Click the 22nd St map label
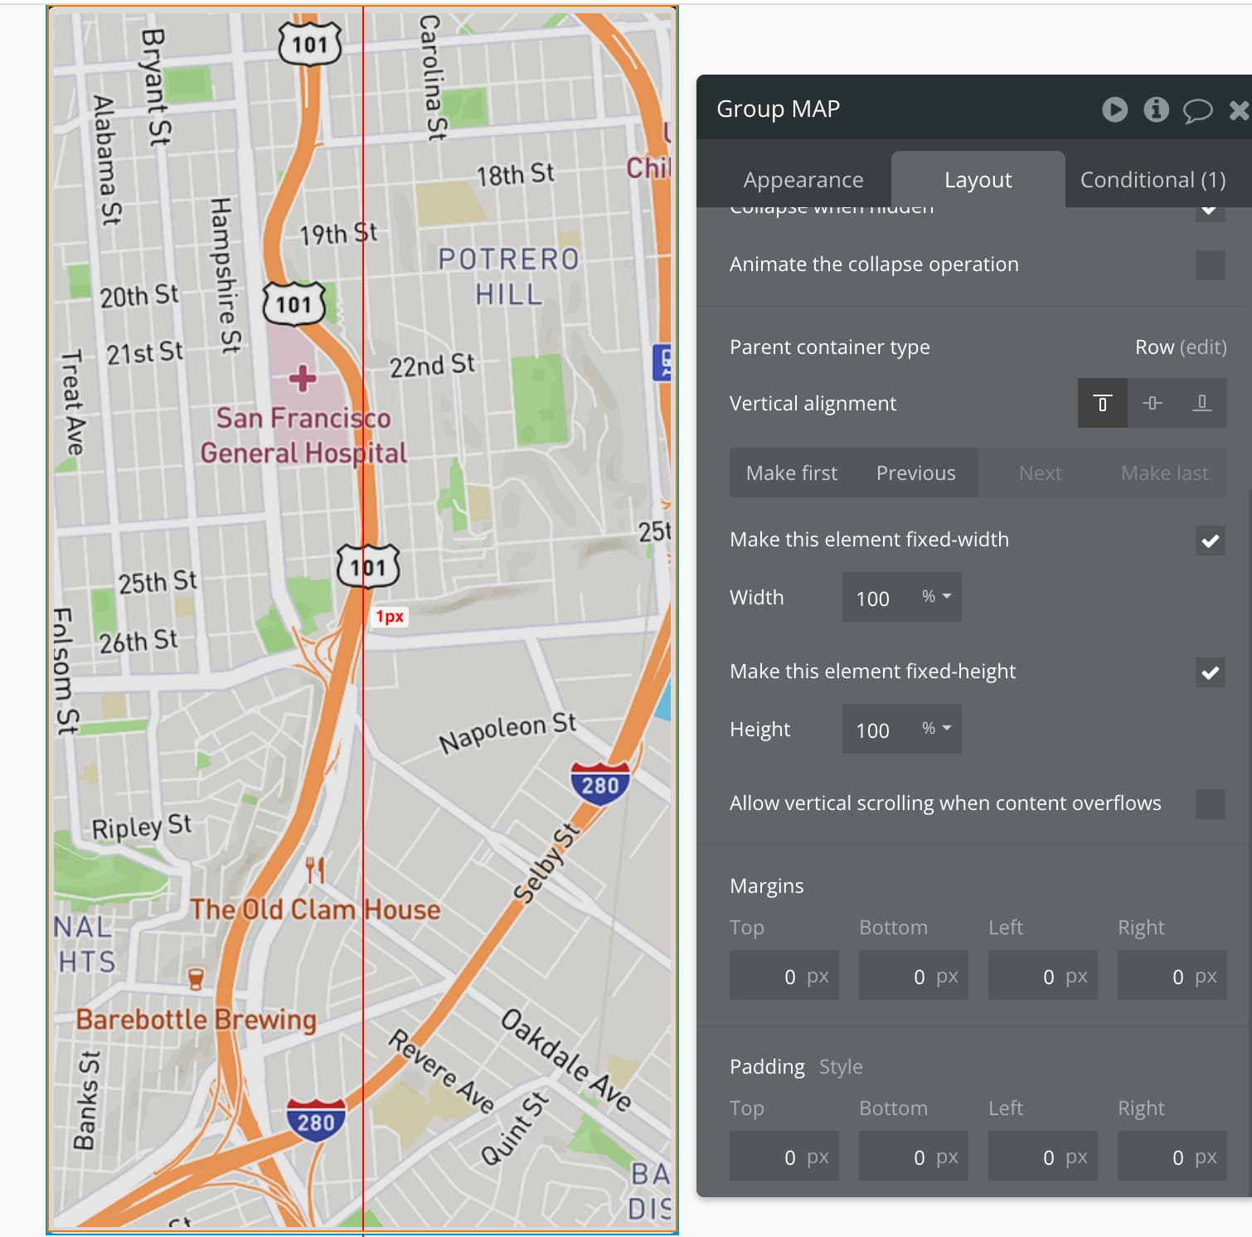This screenshot has width=1252, height=1237. click(x=432, y=365)
